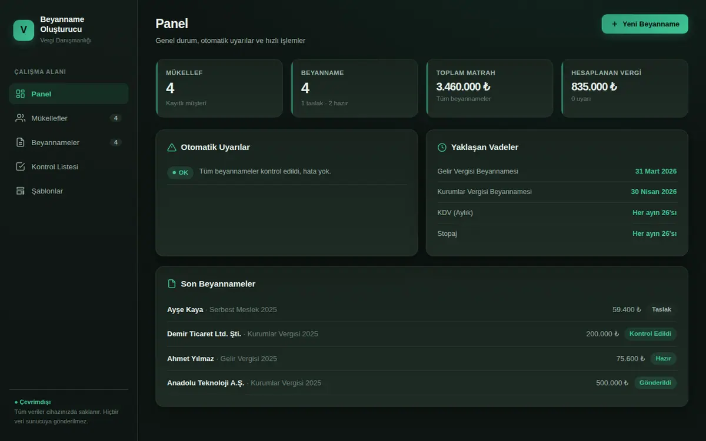Screen dimensions: 706x441
Task: Open Beyannameler from the sidebar
Action: click(68, 142)
